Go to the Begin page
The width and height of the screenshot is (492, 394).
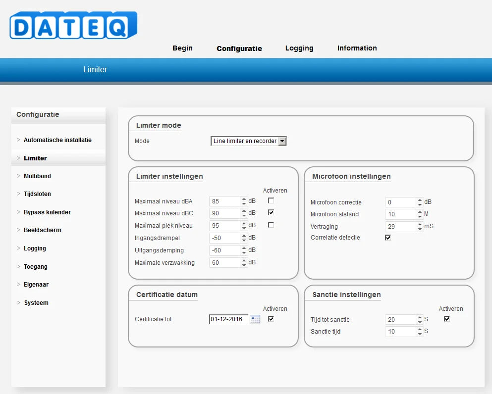(x=182, y=49)
